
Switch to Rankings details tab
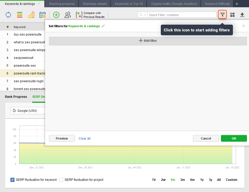[x=95, y=4]
